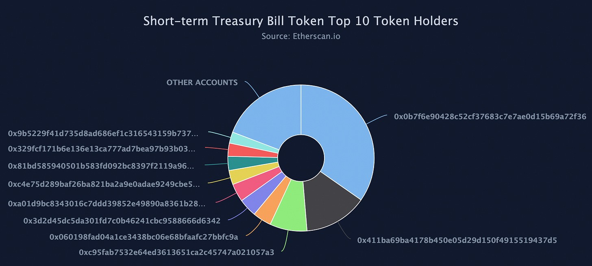Click the chart title text
The width and height of the screenshot is (592, 266).
click(301, 21)
